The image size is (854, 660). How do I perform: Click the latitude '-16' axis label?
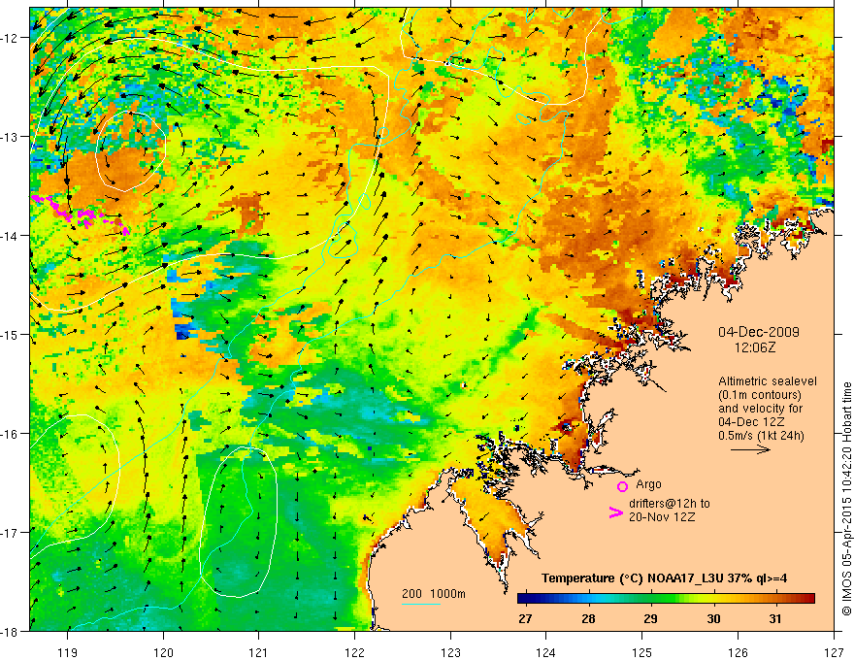(x=11, y=434)
